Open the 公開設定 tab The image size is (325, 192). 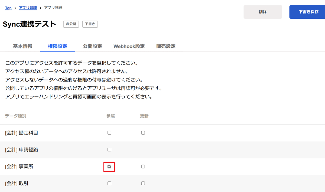pos(92,46)
